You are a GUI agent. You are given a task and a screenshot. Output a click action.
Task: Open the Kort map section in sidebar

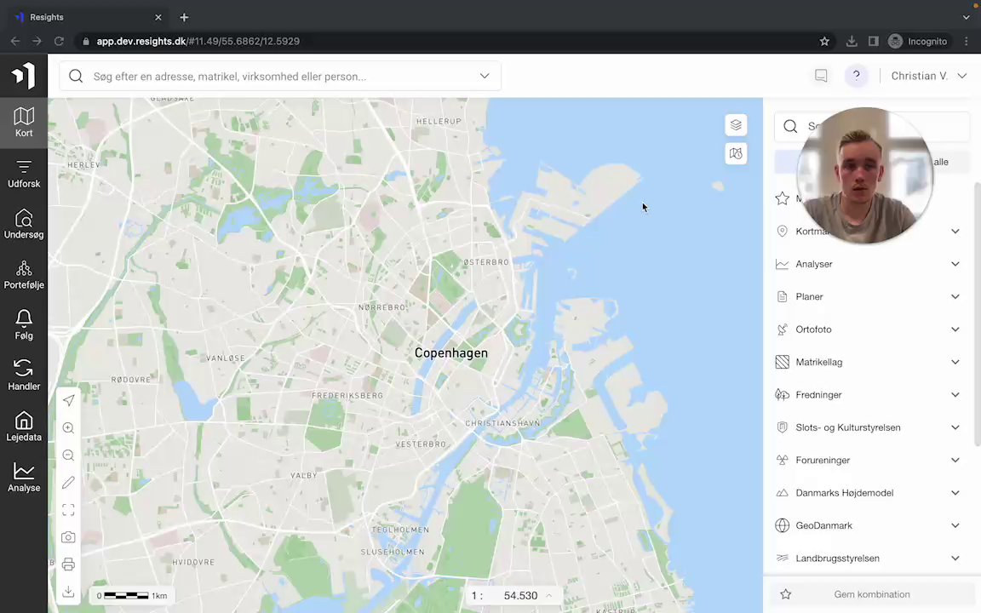24,123
